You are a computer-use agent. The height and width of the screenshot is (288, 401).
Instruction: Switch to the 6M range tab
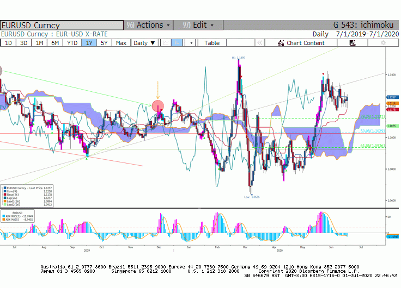coord(55,43)
